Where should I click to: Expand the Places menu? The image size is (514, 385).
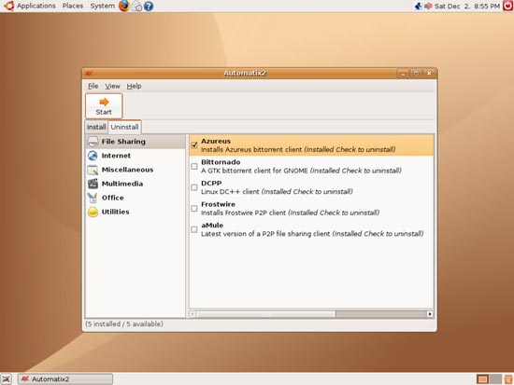pyautogui.click(x=73, y=6)
